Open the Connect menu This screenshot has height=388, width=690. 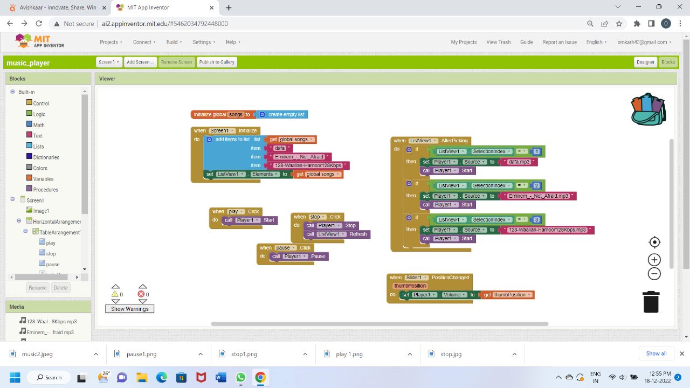(x=144, y=42)
